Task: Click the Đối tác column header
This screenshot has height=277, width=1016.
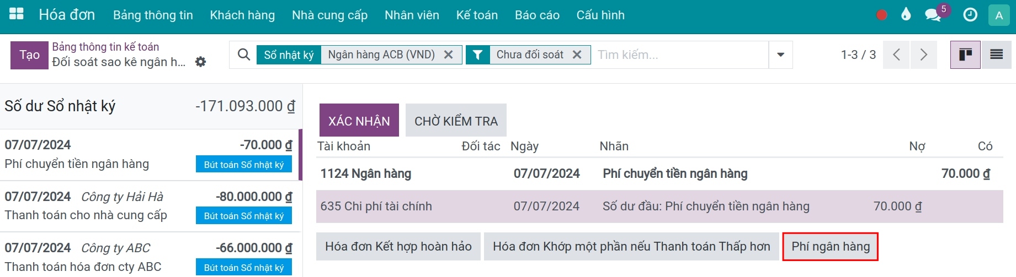Action: [x=481, y=146]
